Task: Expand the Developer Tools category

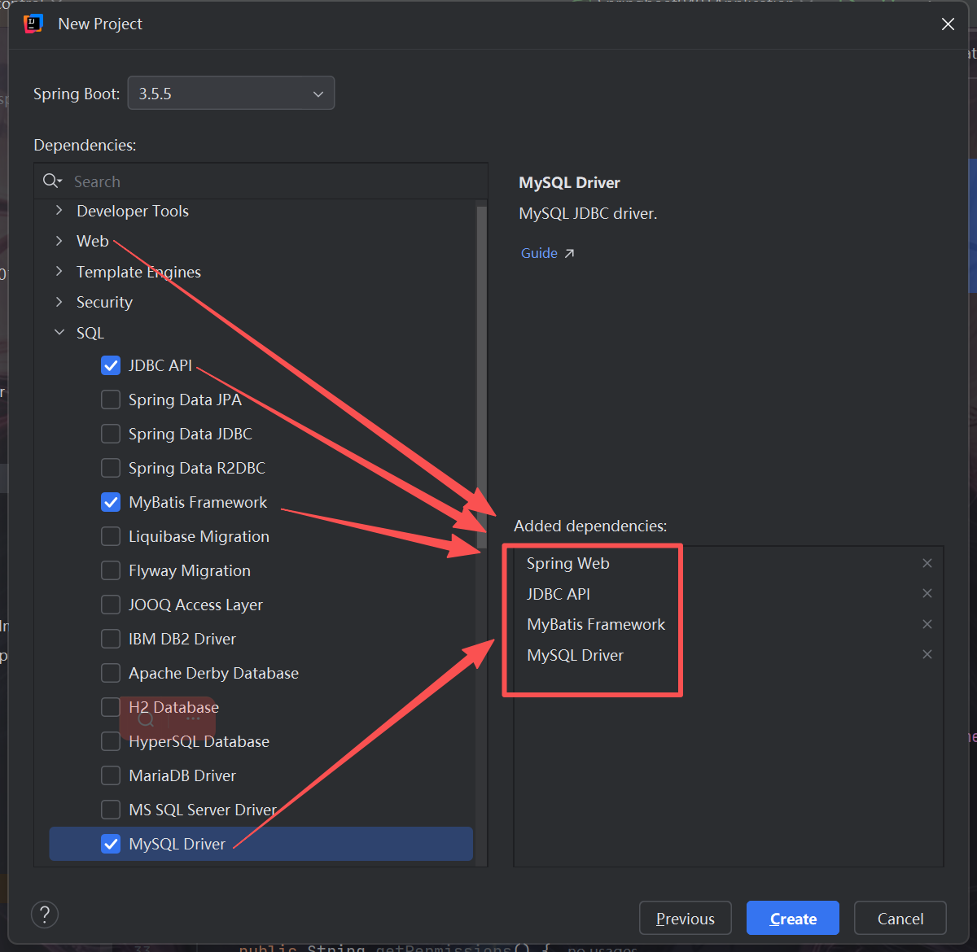Action: (59, 211)
